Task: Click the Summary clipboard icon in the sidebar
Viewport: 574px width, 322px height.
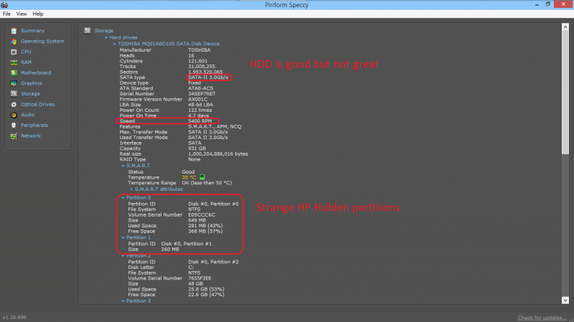Action: click(x=14, y=31)
